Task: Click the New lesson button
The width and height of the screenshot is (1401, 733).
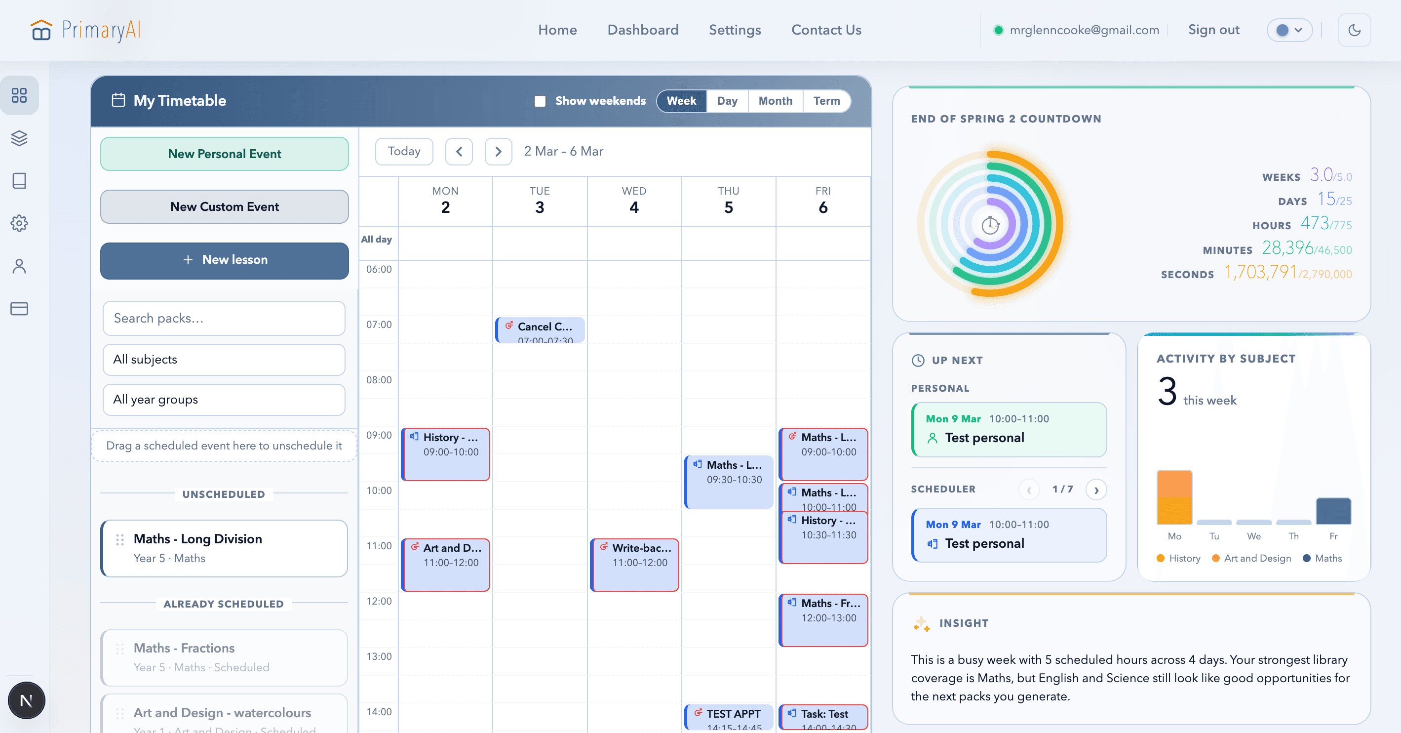Action: coord(224,260)
